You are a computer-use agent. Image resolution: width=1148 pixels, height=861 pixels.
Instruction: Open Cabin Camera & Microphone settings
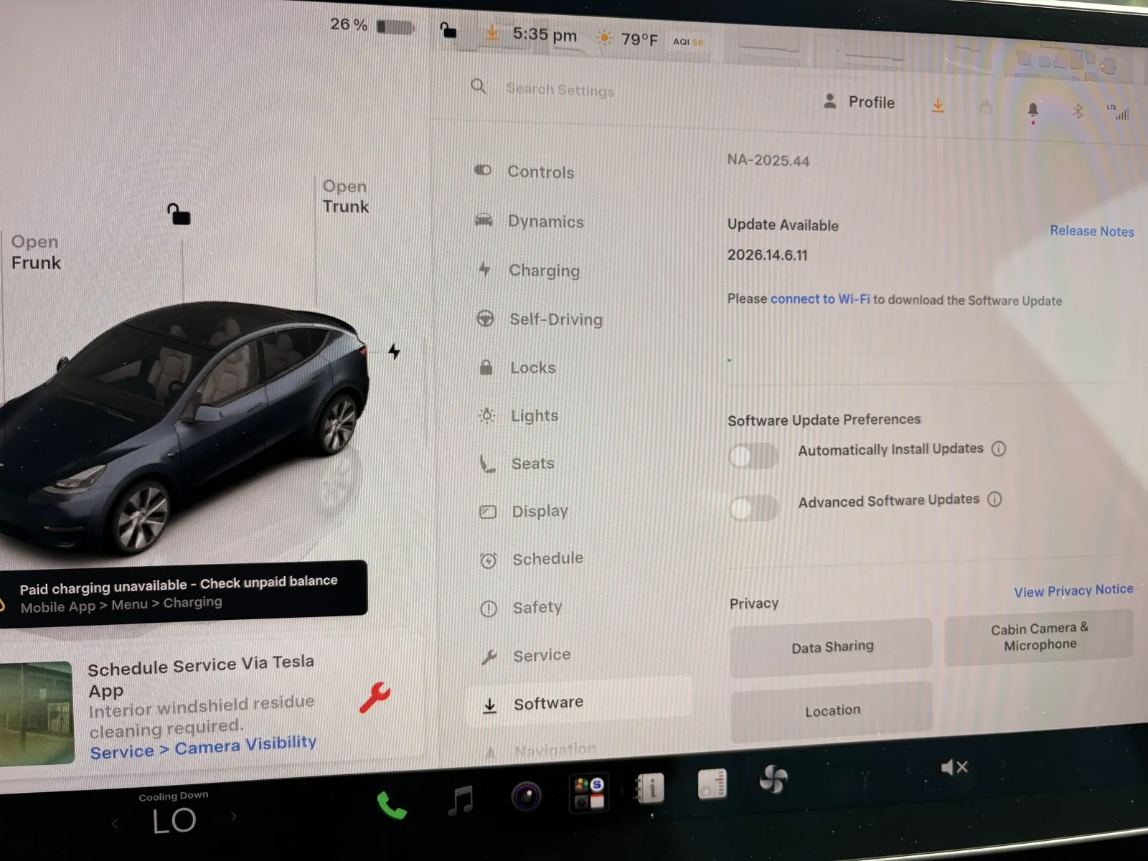(1039, 637)
